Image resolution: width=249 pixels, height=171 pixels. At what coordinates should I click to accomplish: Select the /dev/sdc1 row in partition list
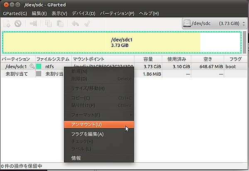(x=124, y=67)
